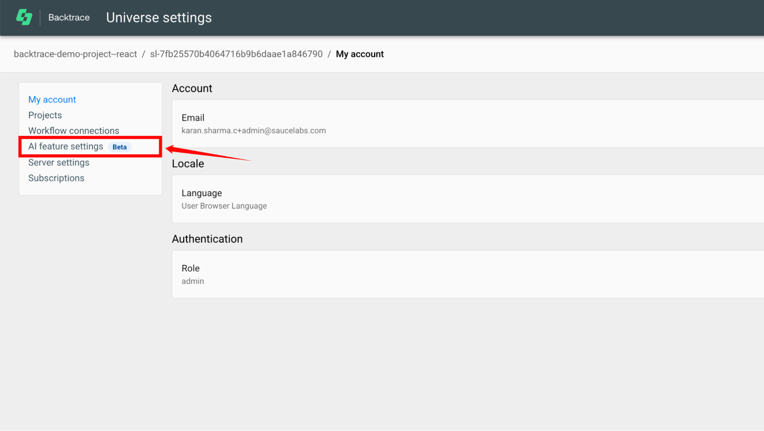Click the email address karan.sharma.c+admin@saucelabs.com

(254, 131)
